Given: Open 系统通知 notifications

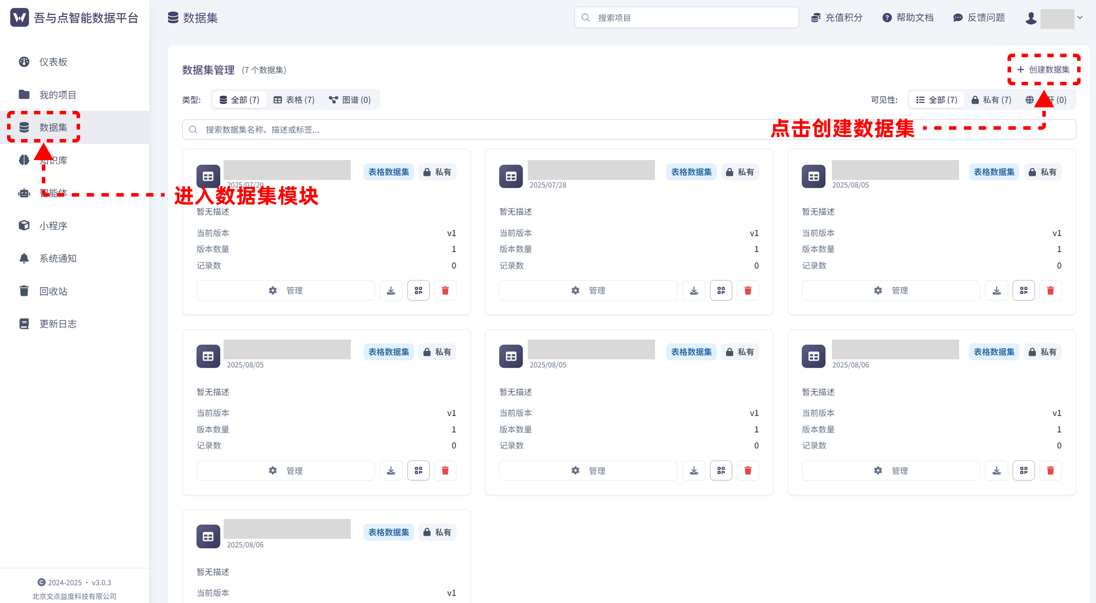Looking at the screenshot, I should 57,258.
